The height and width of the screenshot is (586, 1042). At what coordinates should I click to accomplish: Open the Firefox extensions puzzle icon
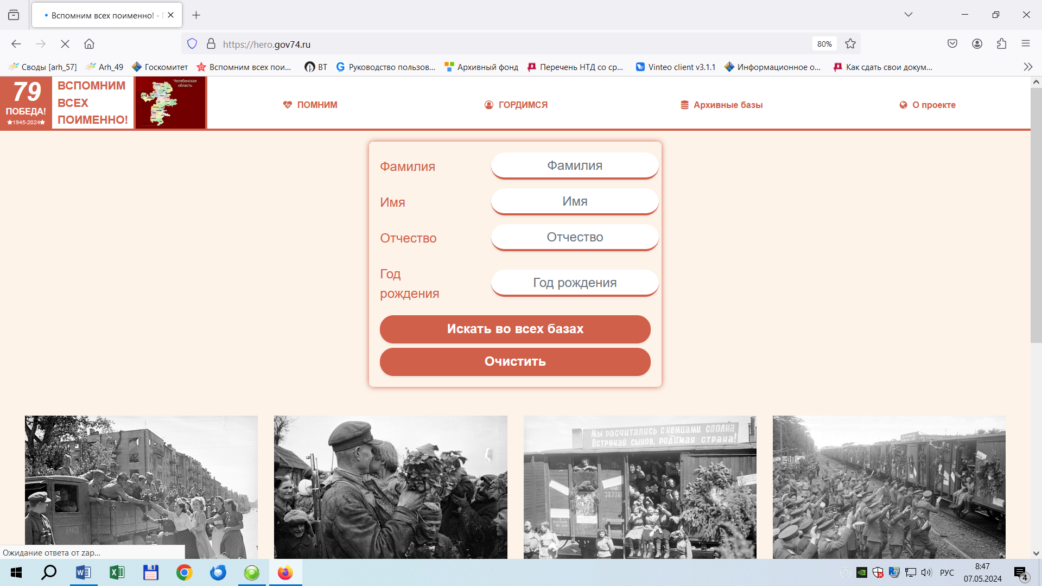click(1001, 44)
